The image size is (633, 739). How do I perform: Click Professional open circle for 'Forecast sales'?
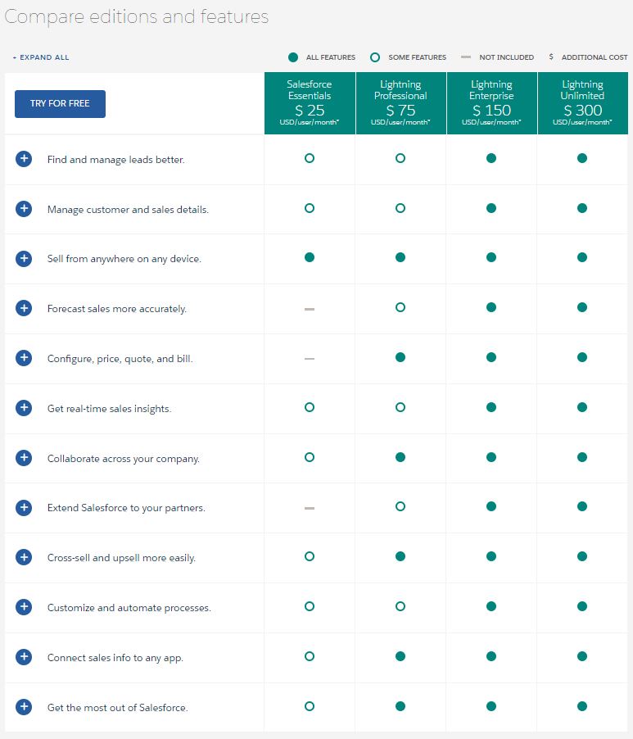pos(400,308)
